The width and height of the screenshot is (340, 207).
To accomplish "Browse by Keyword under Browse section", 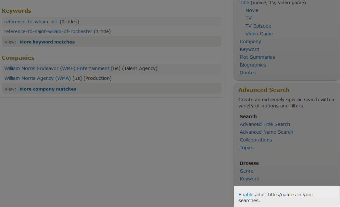I will click(x=249, y=179).
